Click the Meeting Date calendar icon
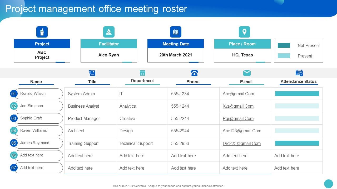Image resolution: width=337 pixels, height=189 pixels. (x=176, y=32)
